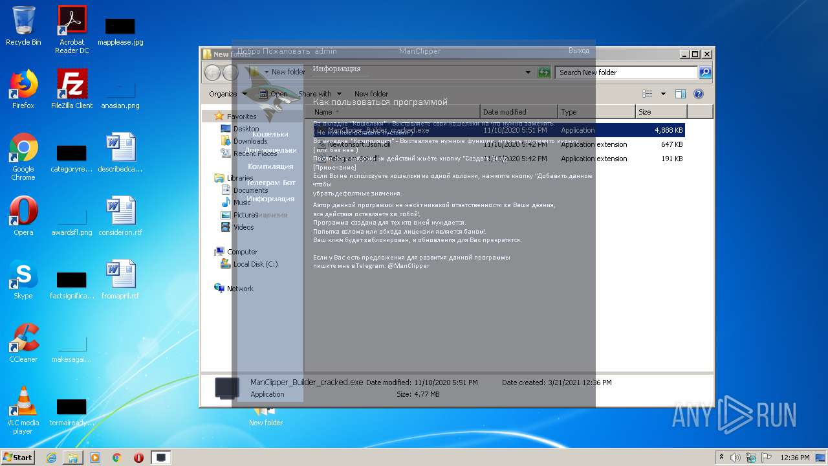Image resolution: width=828 pixels, height=466 pixels.
Task: Click the taskbar clock 12:36 PM
Action: (x=795, y=458)
